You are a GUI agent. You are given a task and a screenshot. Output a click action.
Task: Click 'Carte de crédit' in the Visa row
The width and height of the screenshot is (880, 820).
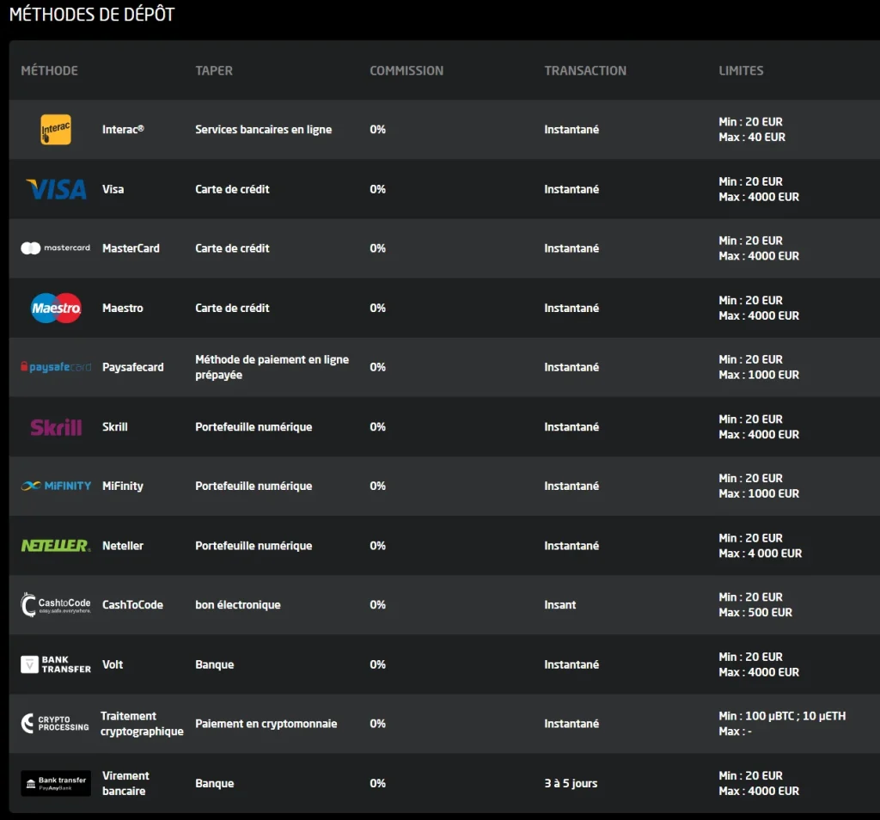232,189
